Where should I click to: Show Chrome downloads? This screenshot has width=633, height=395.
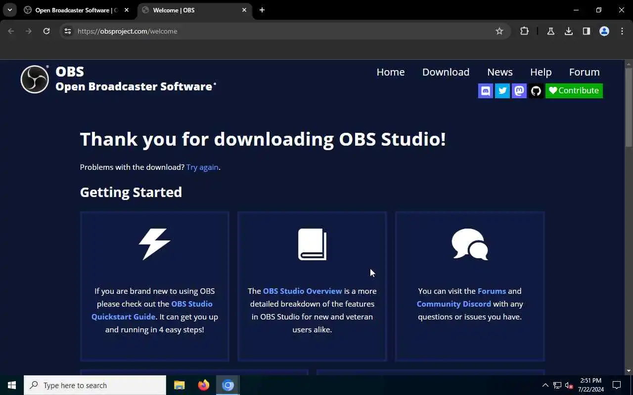[x=569, y=31]
